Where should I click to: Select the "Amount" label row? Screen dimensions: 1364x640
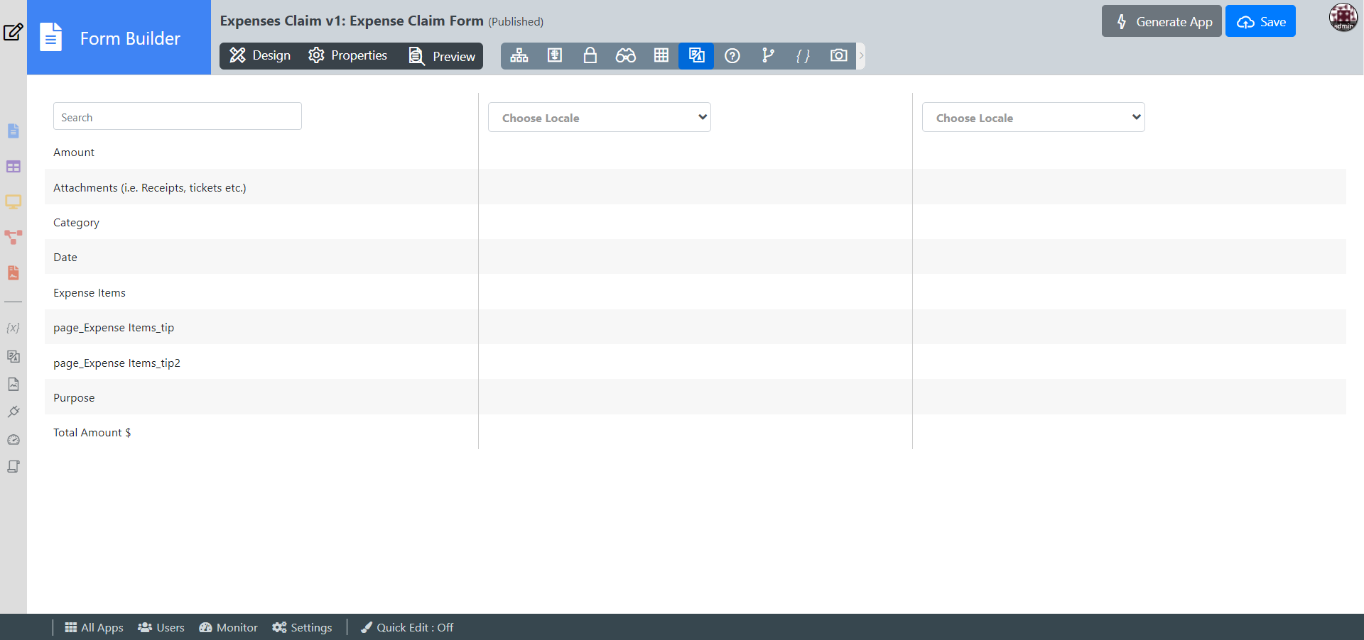pos(74,153)
